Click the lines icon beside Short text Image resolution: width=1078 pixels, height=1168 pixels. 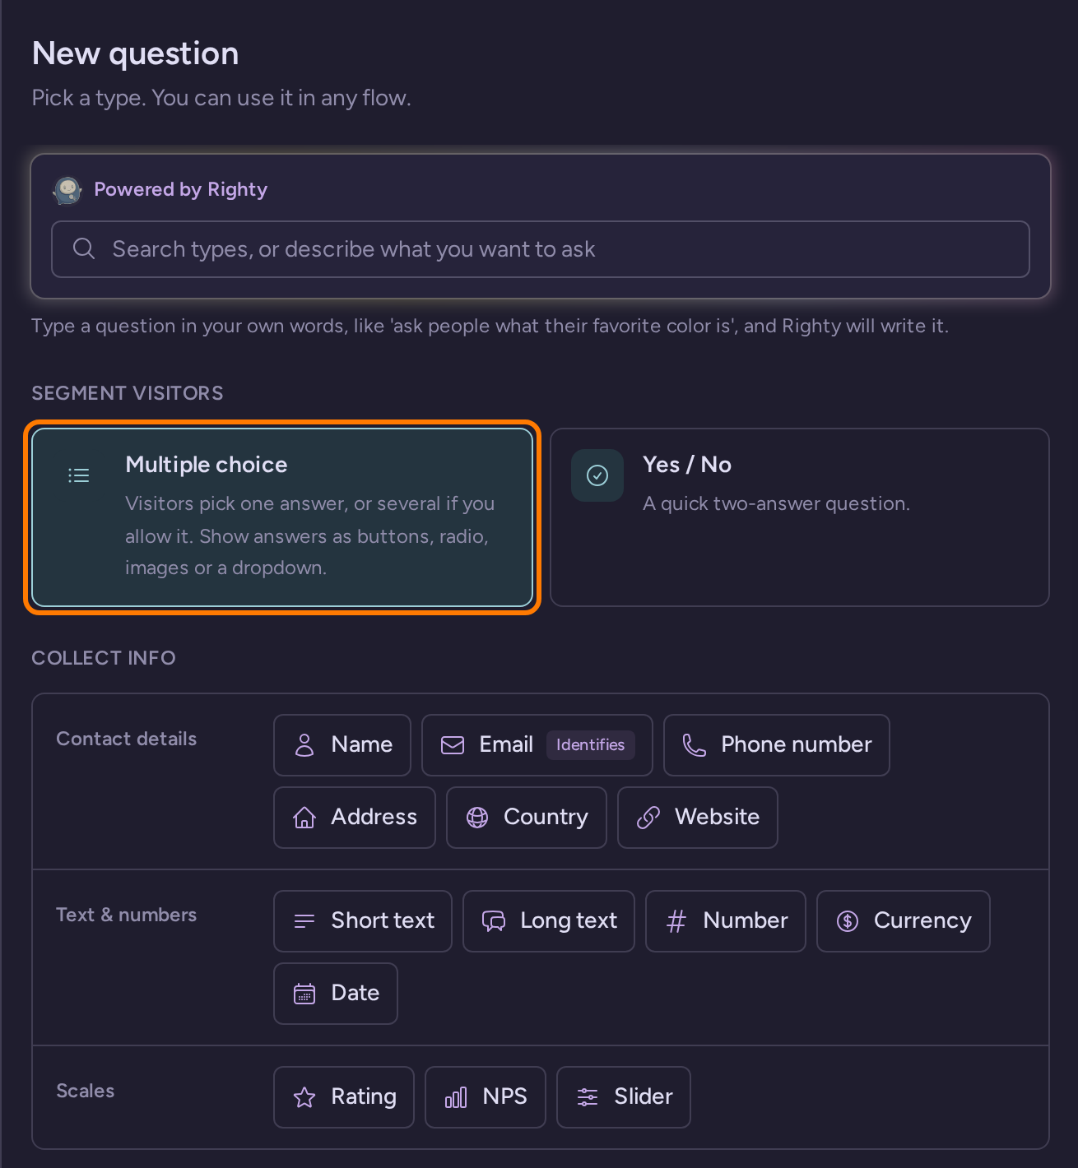[x=304, y=921]
